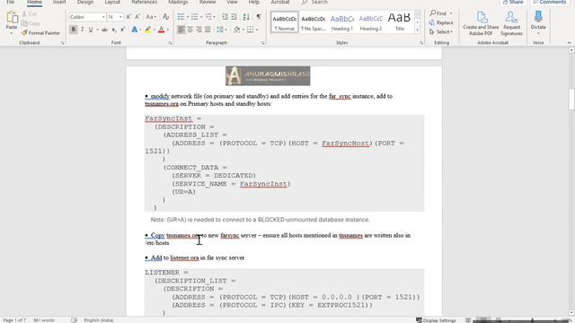Image resolution: width=575 pixels, height=323 pixels.
Task: Align text left
Action: 181,30
